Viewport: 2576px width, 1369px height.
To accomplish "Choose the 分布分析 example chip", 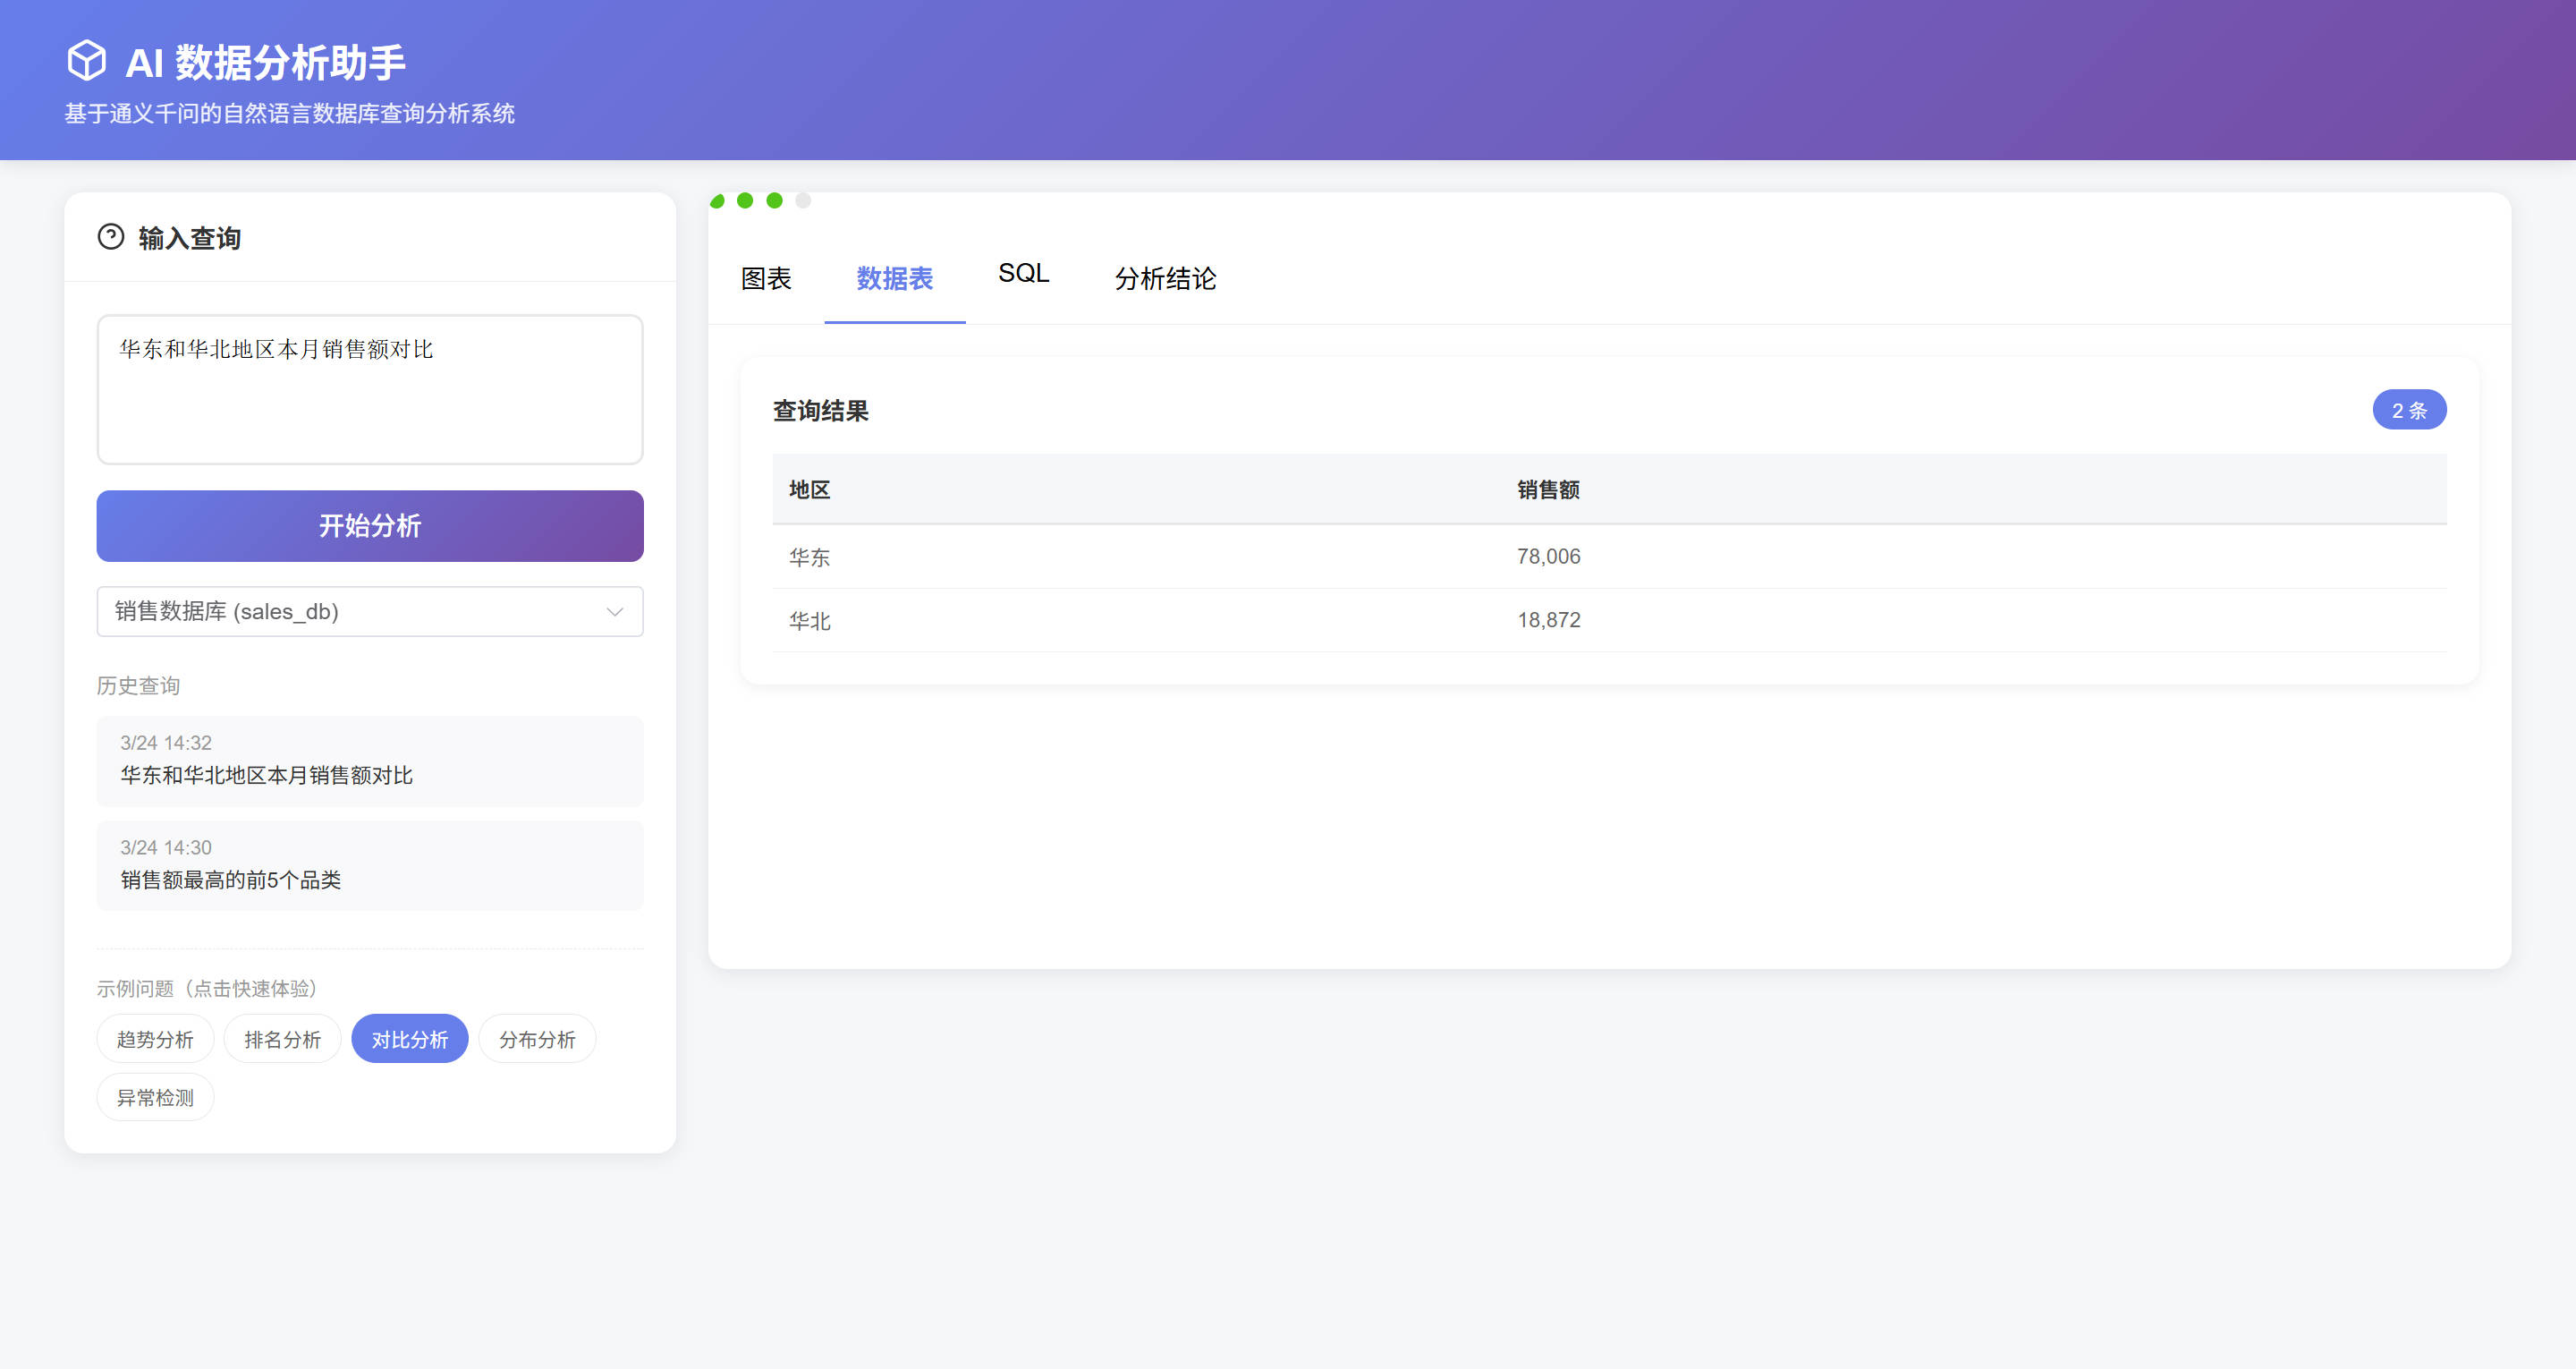I will click(537, 1039).
